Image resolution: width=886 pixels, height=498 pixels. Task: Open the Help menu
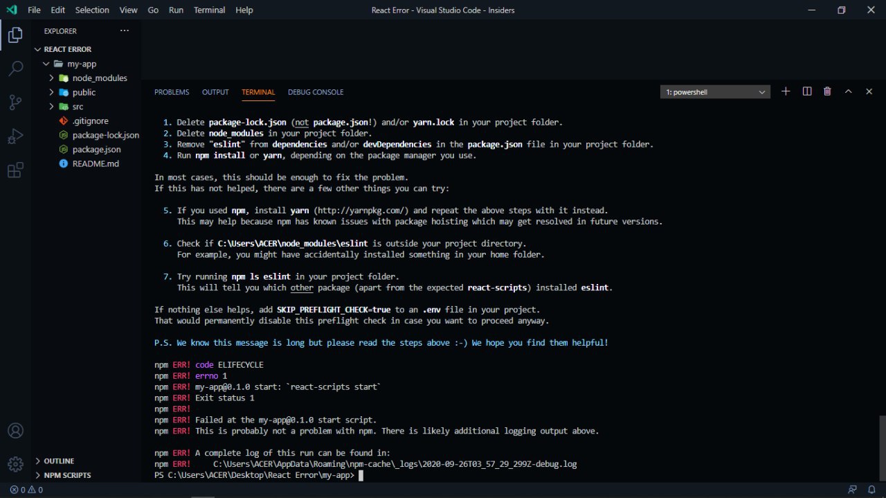(244, 10)
